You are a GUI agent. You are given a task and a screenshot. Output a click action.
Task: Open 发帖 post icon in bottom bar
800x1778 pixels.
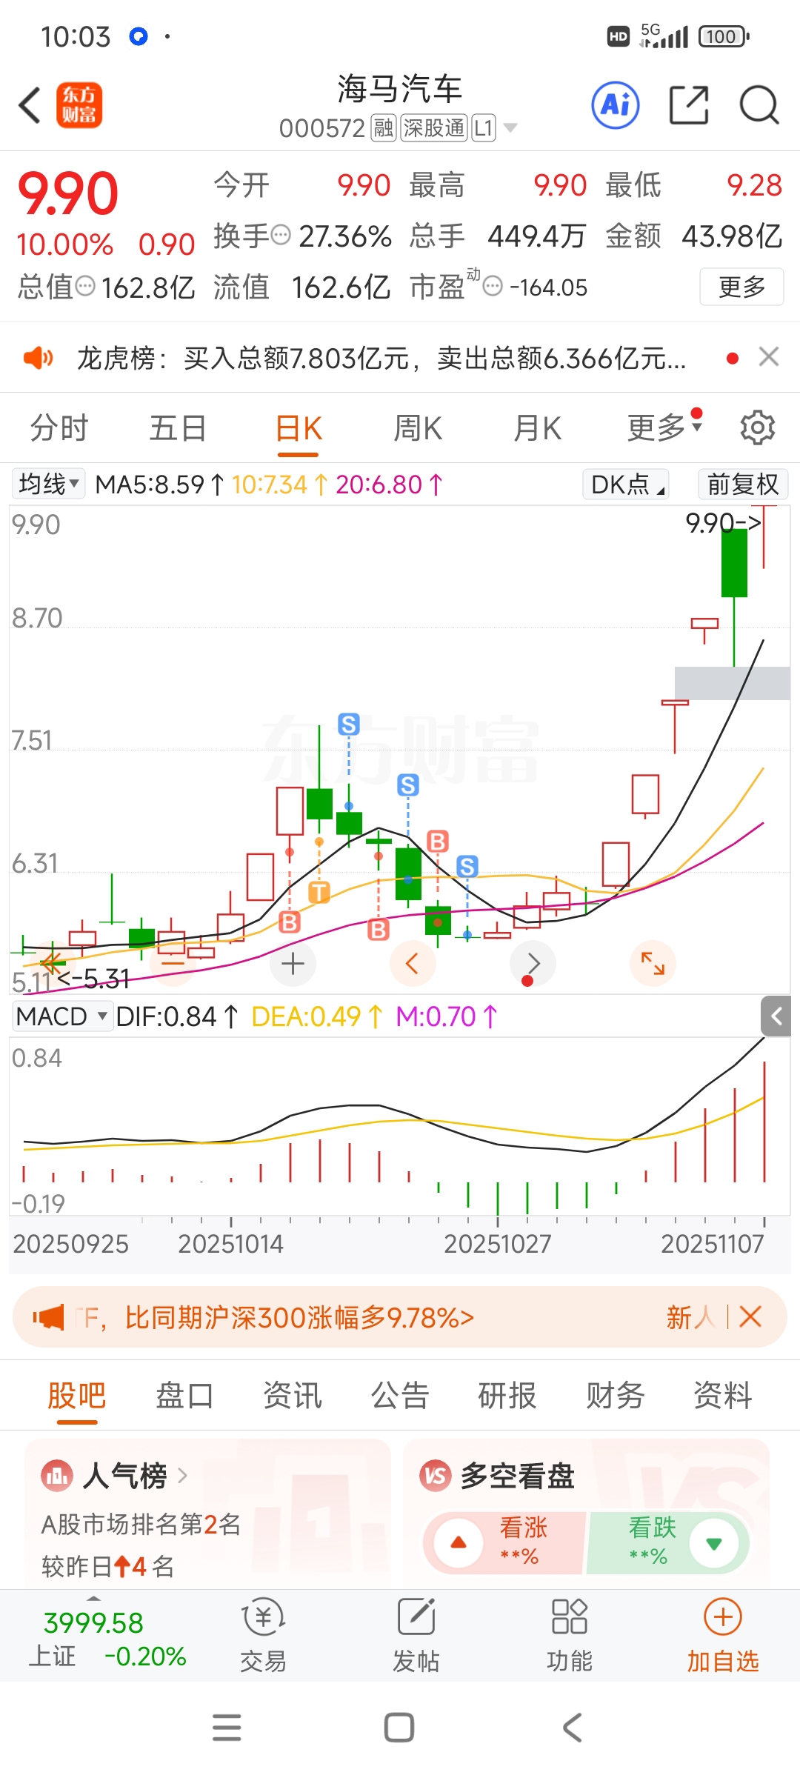(416, 1637)
